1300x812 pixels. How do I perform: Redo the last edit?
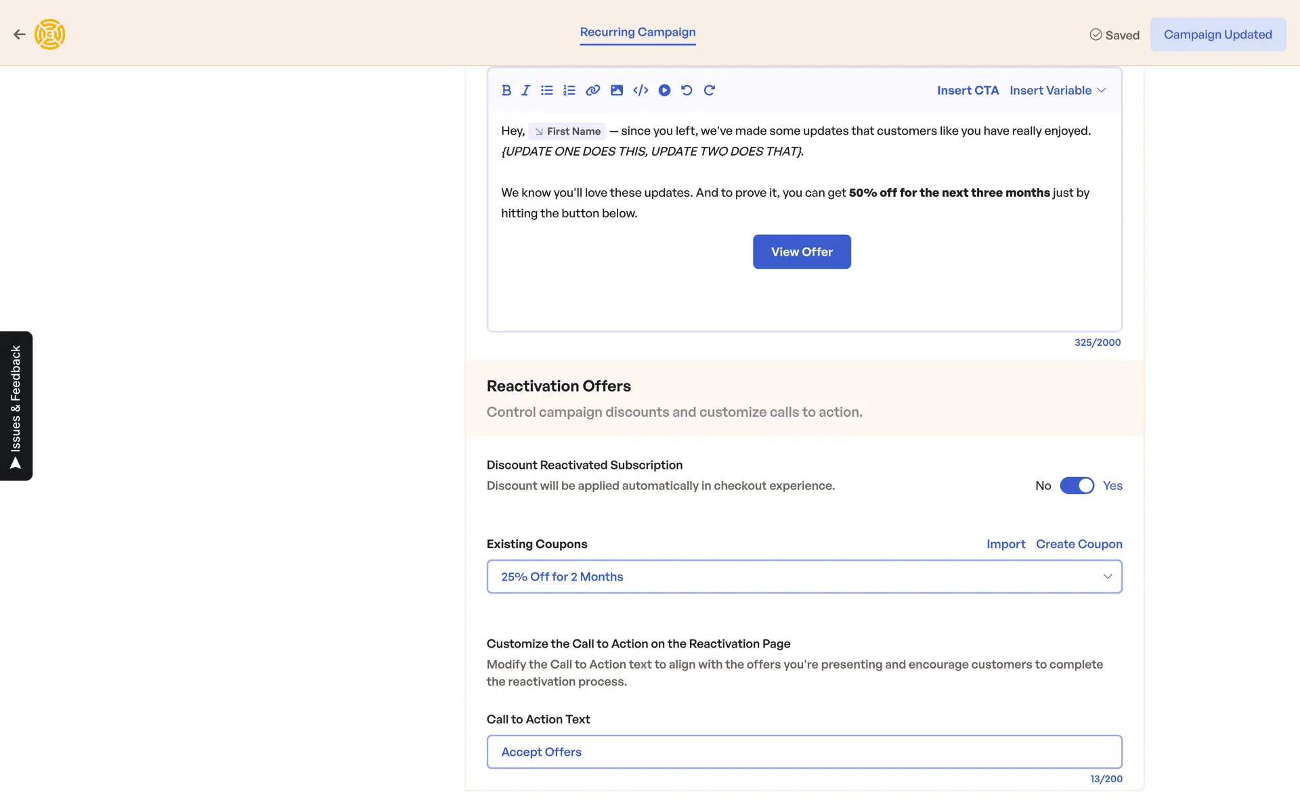click(x=709, y=90)
